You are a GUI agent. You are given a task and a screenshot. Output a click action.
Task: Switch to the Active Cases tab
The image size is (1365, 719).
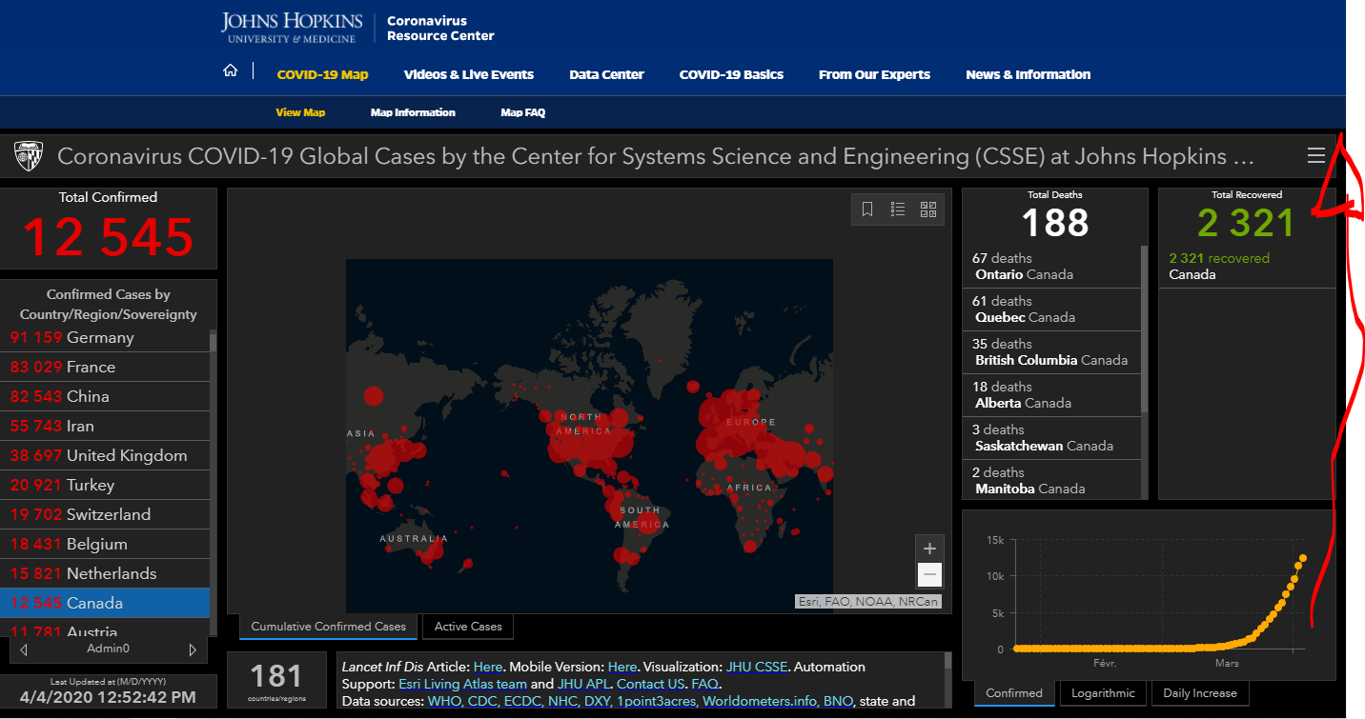(467, 627)
